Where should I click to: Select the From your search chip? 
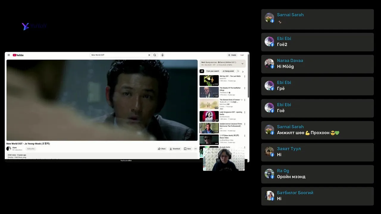(213, 71)
